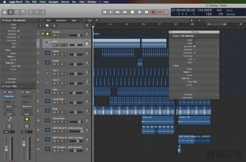Mute the Hats track

54,93
